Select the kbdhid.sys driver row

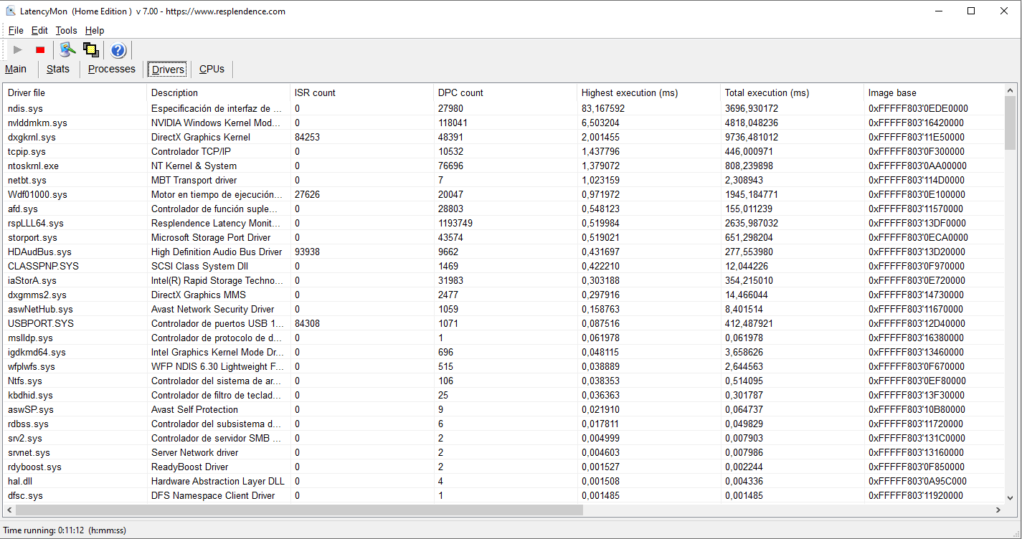click(503, 395)
